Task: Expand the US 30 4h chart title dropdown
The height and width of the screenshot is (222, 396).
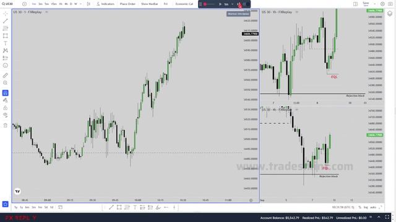Action: (297, 110)
